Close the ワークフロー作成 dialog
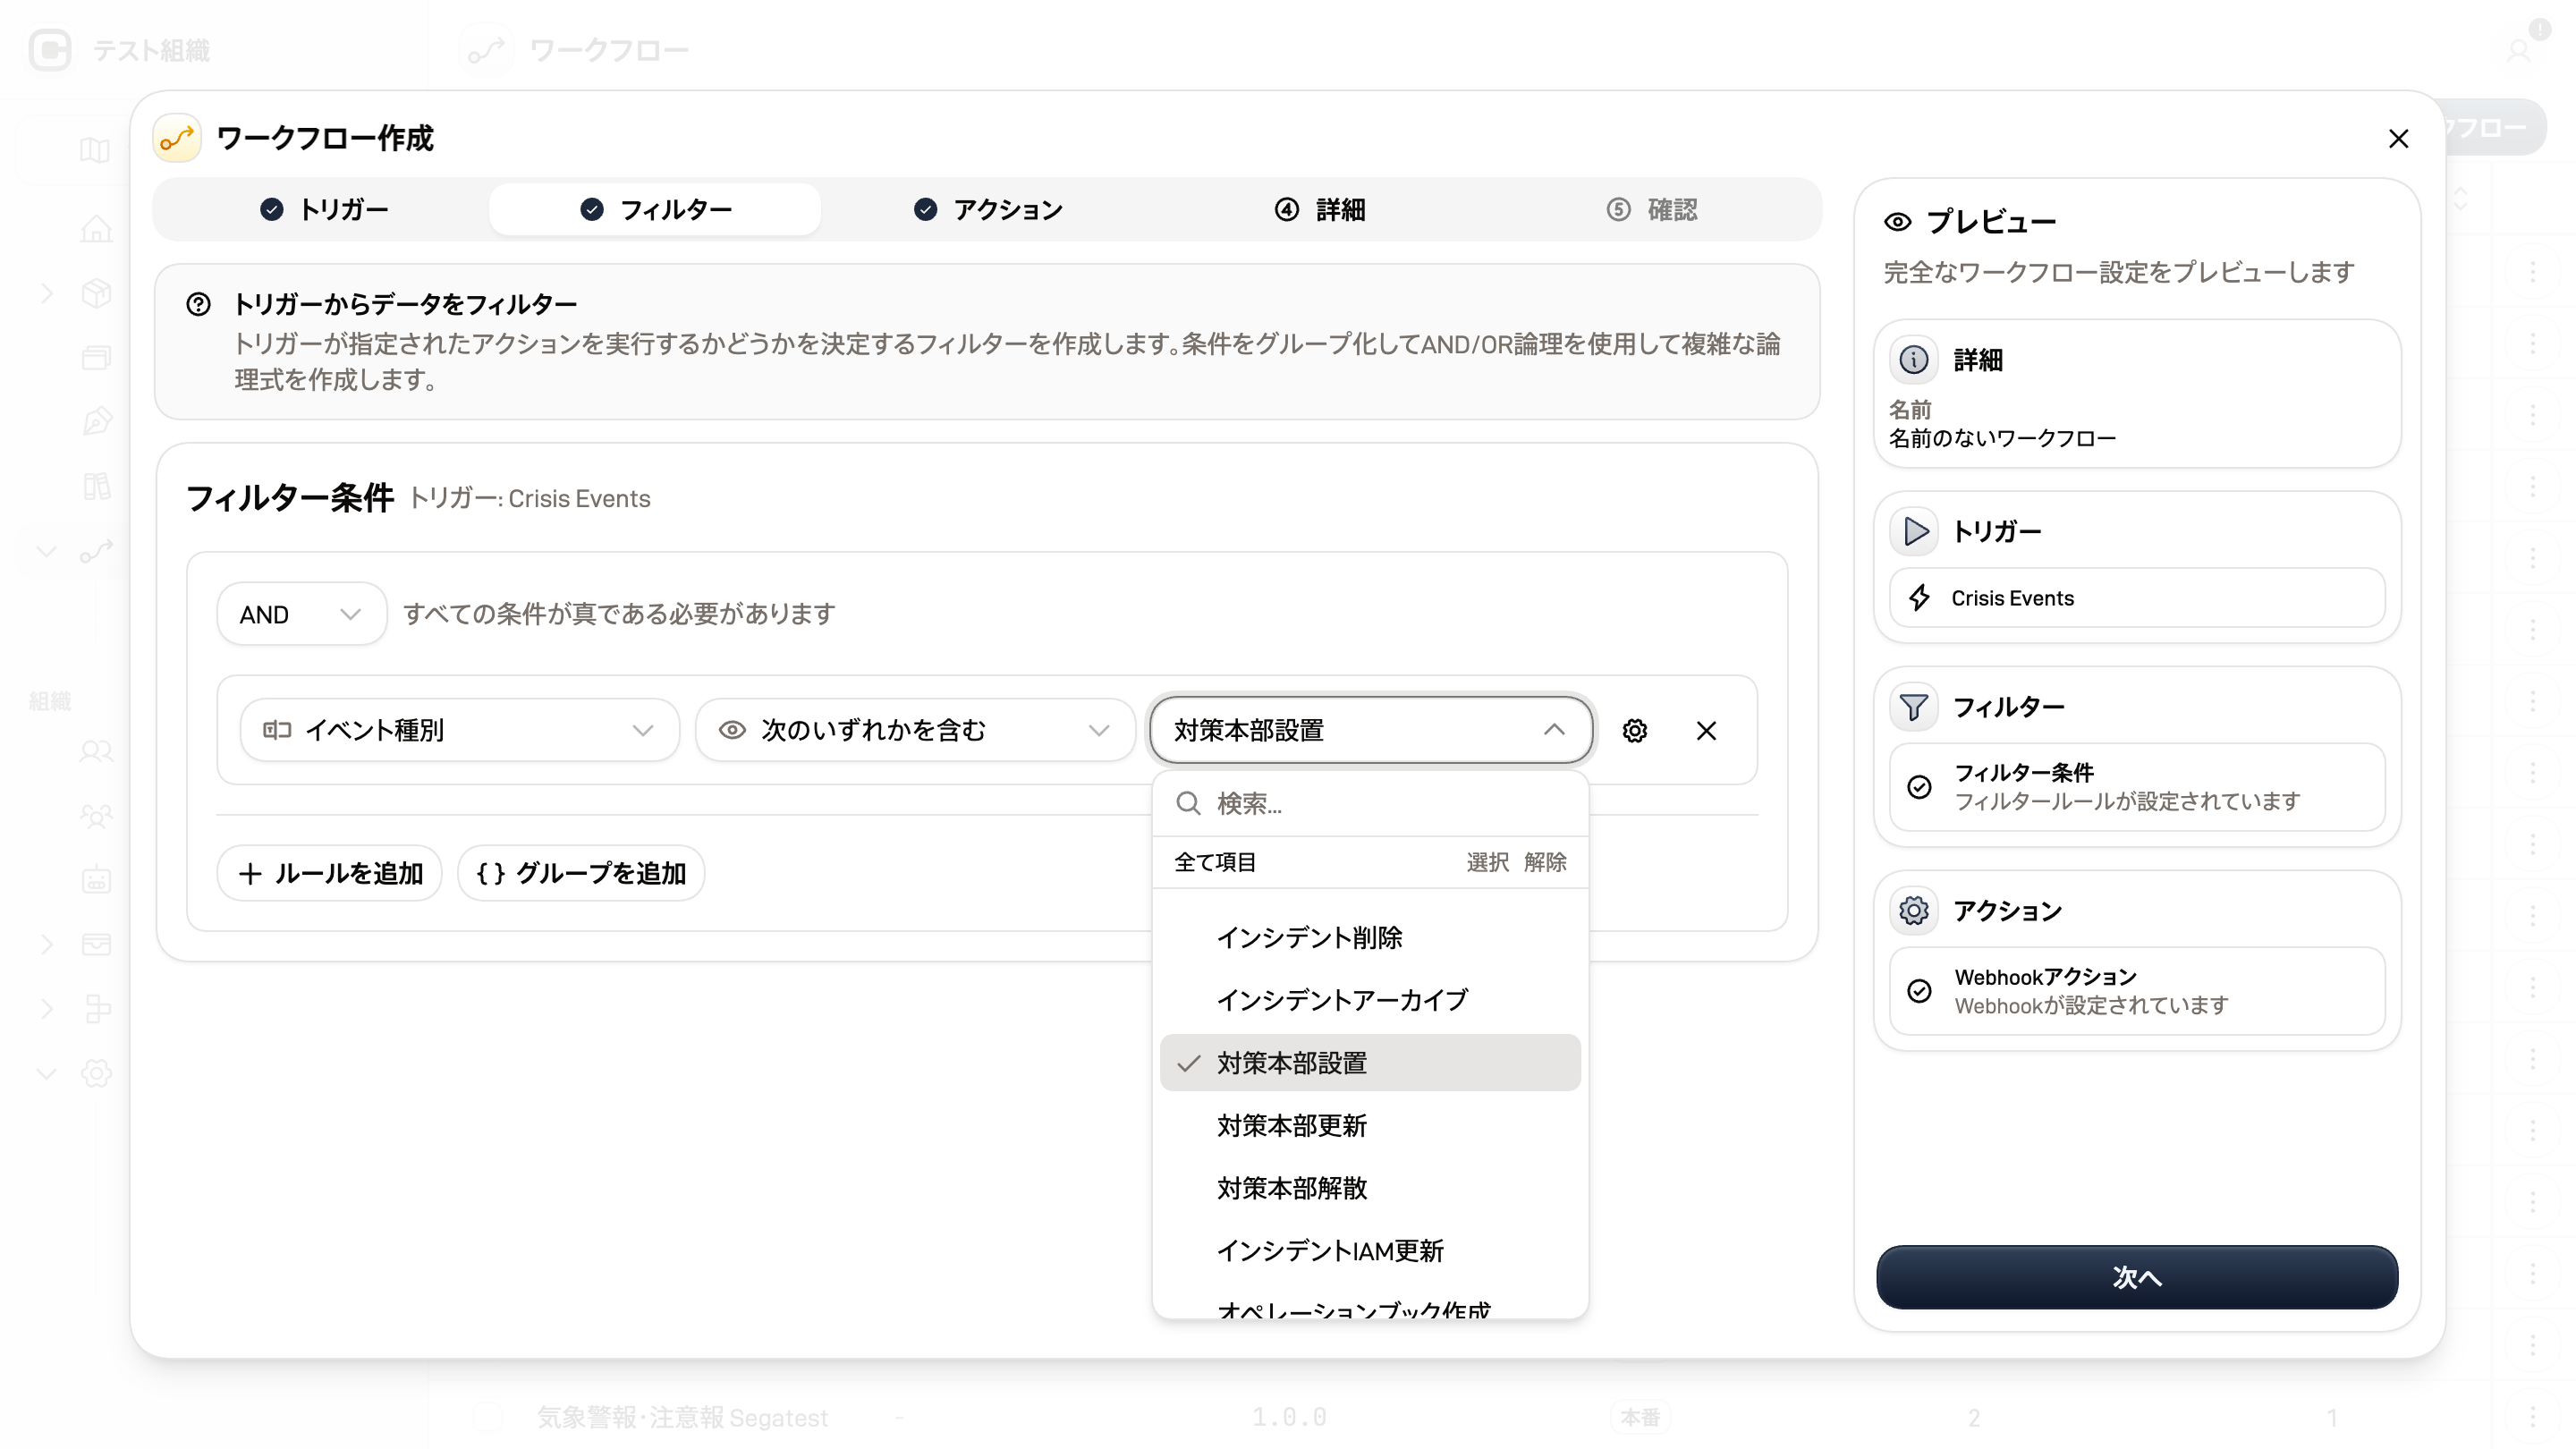The image size is (2576, 1449). pyautogui.click(x=2398, y=138)
